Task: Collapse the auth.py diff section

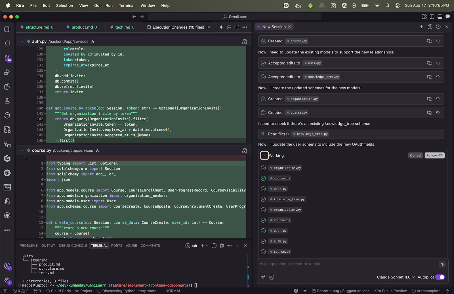Action: pos(22,42)
